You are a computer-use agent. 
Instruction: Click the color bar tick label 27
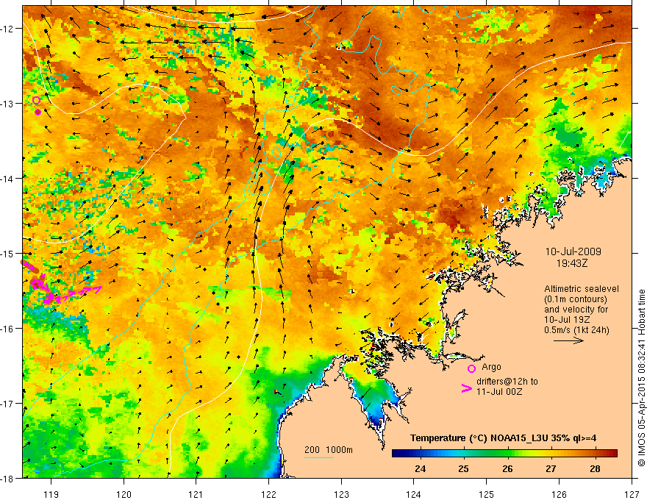point(551,468)
